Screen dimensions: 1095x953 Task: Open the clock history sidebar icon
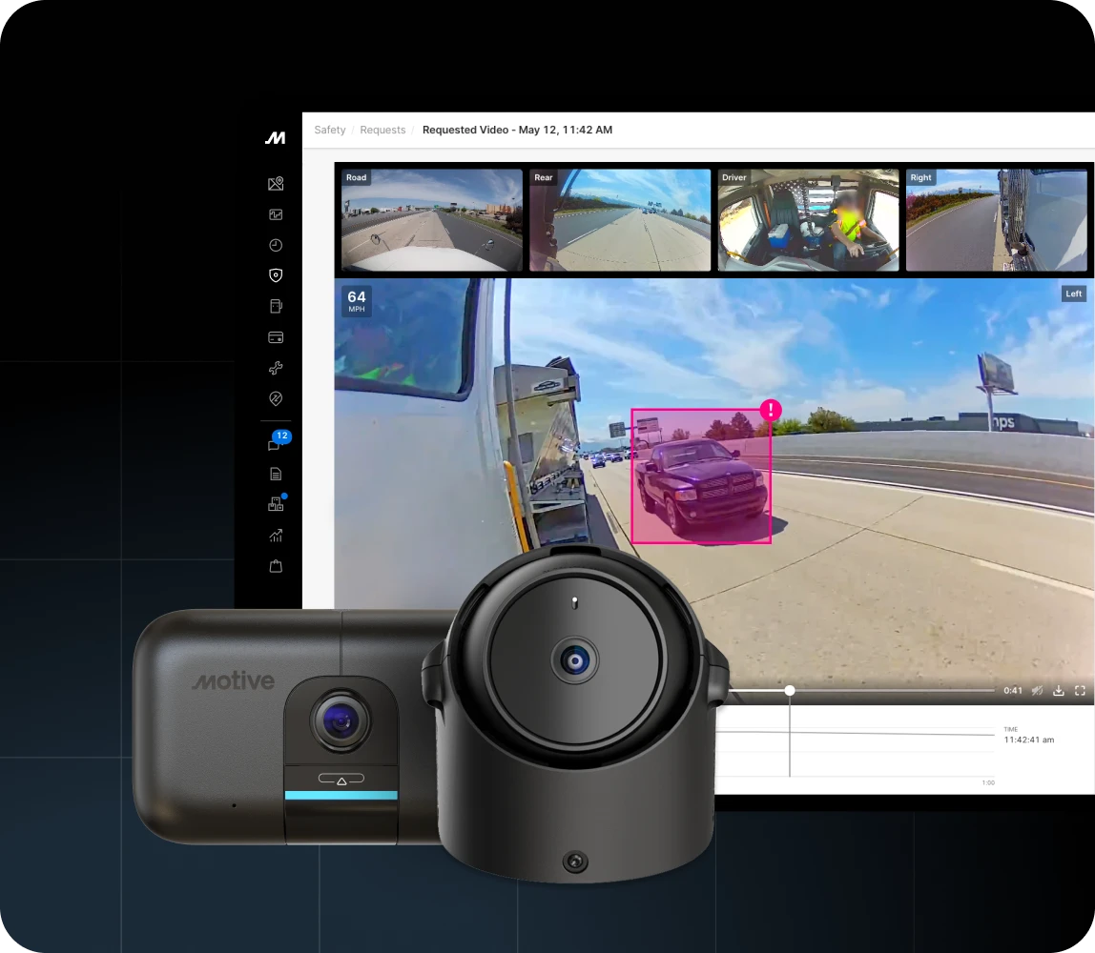[276, 245]
